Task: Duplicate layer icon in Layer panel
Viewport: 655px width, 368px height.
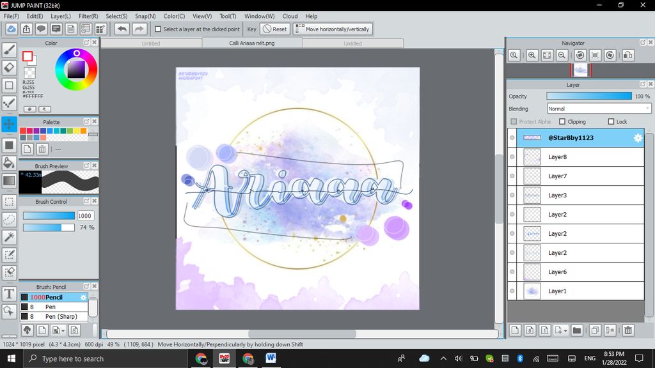Action: coord(595,330)
